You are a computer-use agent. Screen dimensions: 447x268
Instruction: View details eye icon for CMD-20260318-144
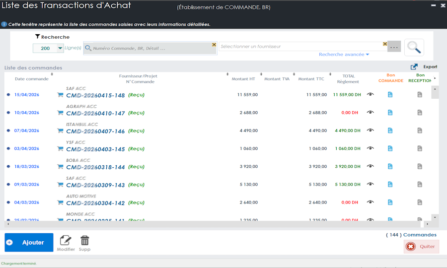(x=371, y=166)
